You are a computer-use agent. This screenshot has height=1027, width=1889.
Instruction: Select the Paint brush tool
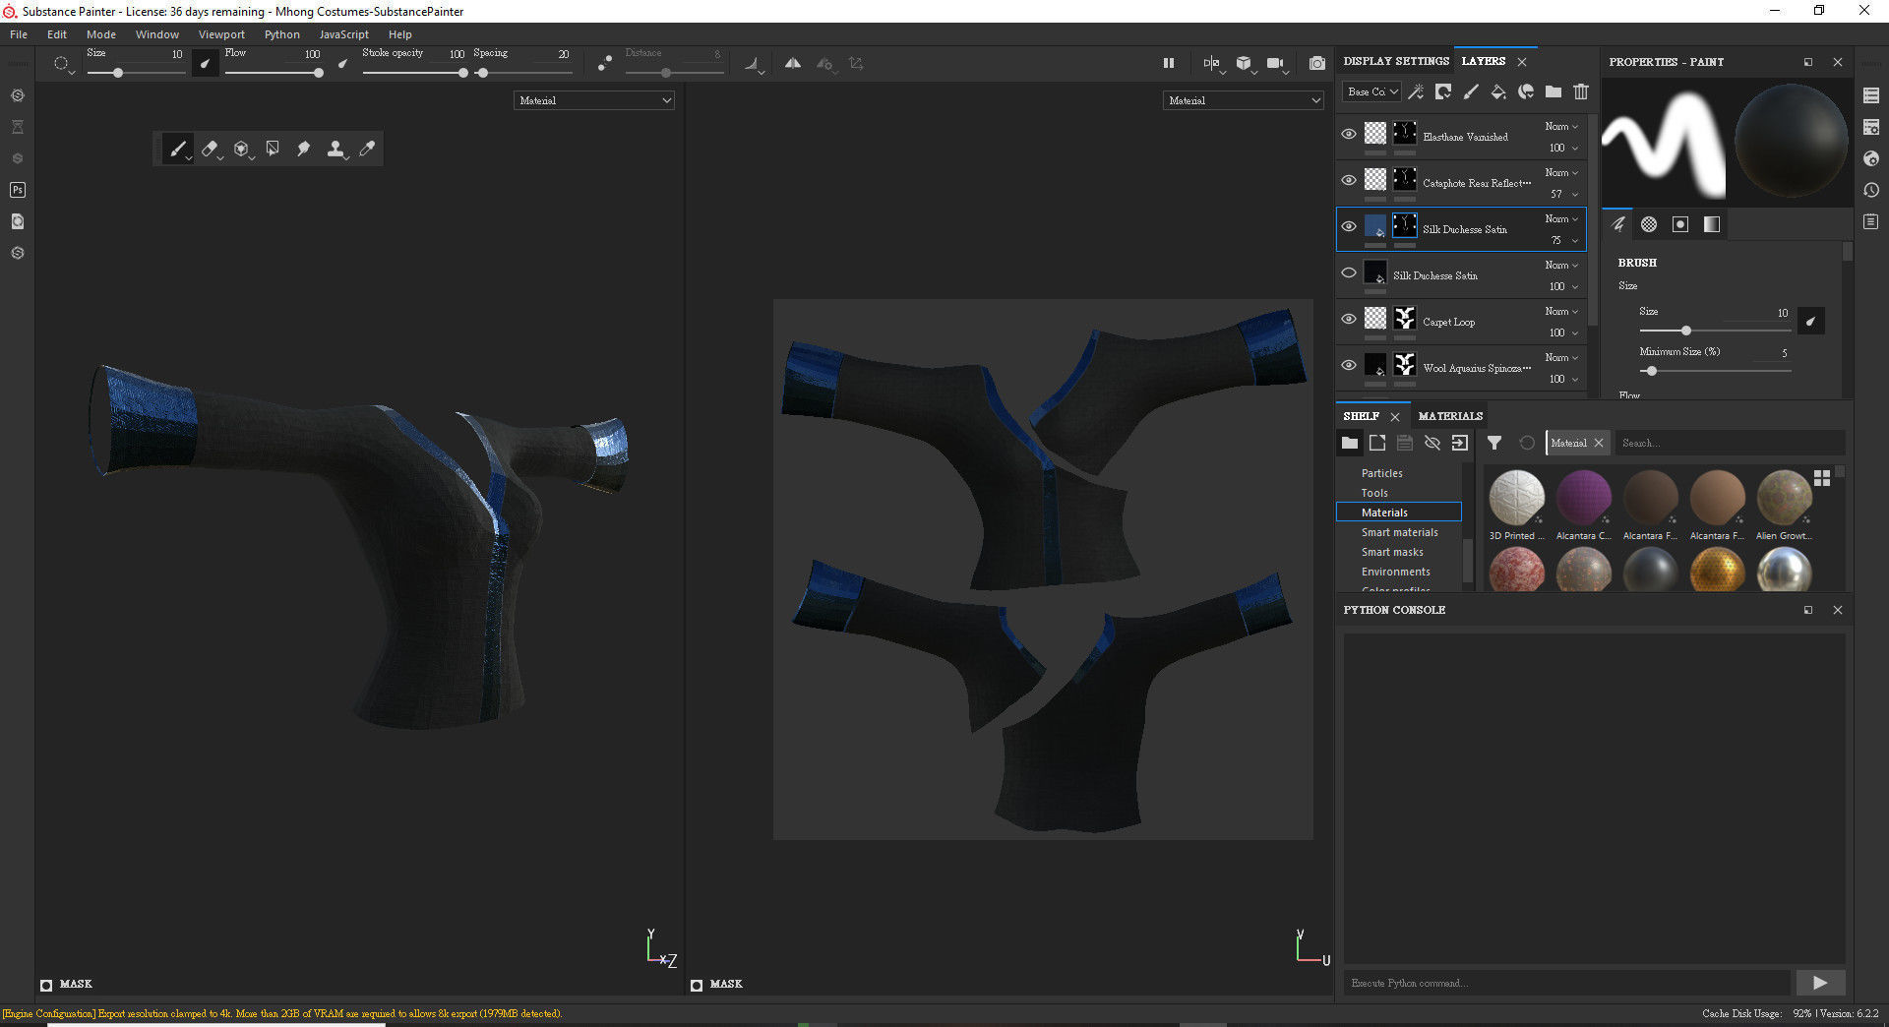pos(177,149)
